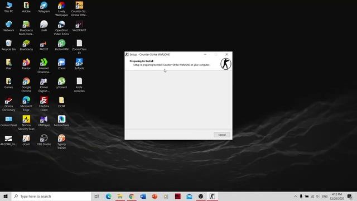Open File Explorer from the taskbar
The height and width of the screenshot is (201, 357).
120,196
